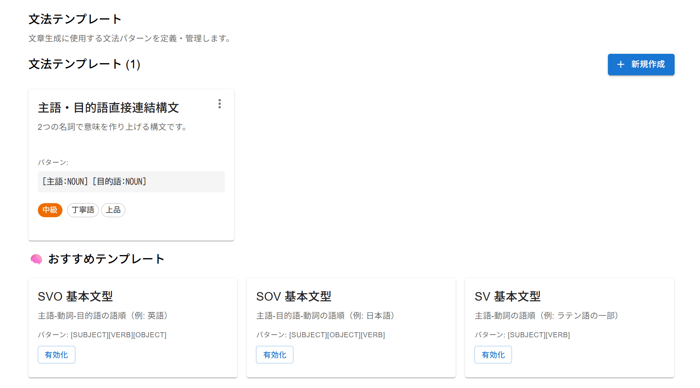Click the SVO 基本文型 card heading

(75, 296)
